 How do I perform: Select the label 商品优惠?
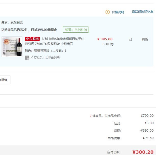114,138
